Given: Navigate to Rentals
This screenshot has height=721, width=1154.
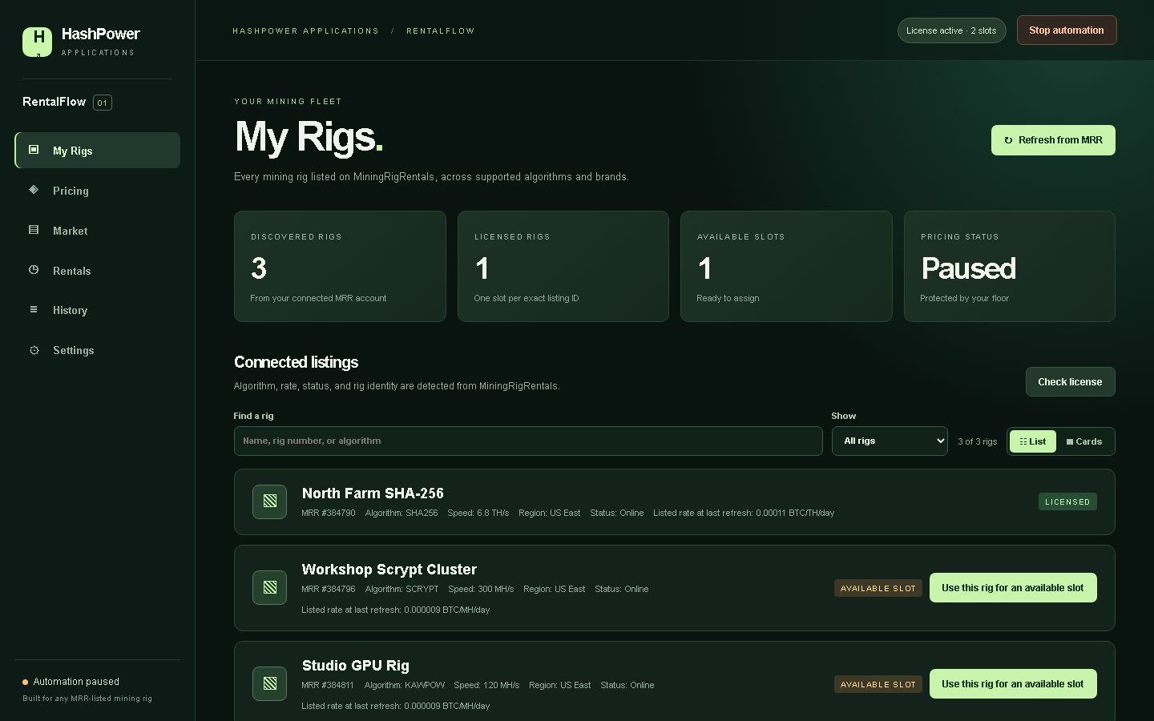Looking at the screenshot, I should pos(97,271).
